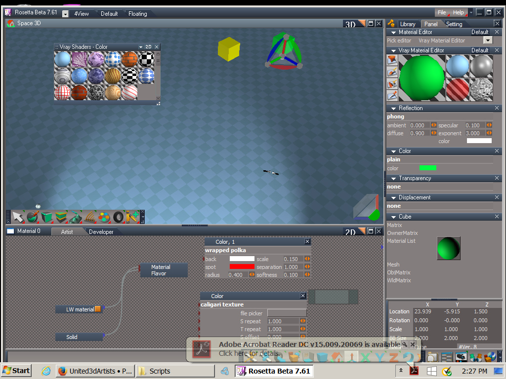Screen dimensions: 506x379
Task: Click the LW material node
Action: (80, 309)
